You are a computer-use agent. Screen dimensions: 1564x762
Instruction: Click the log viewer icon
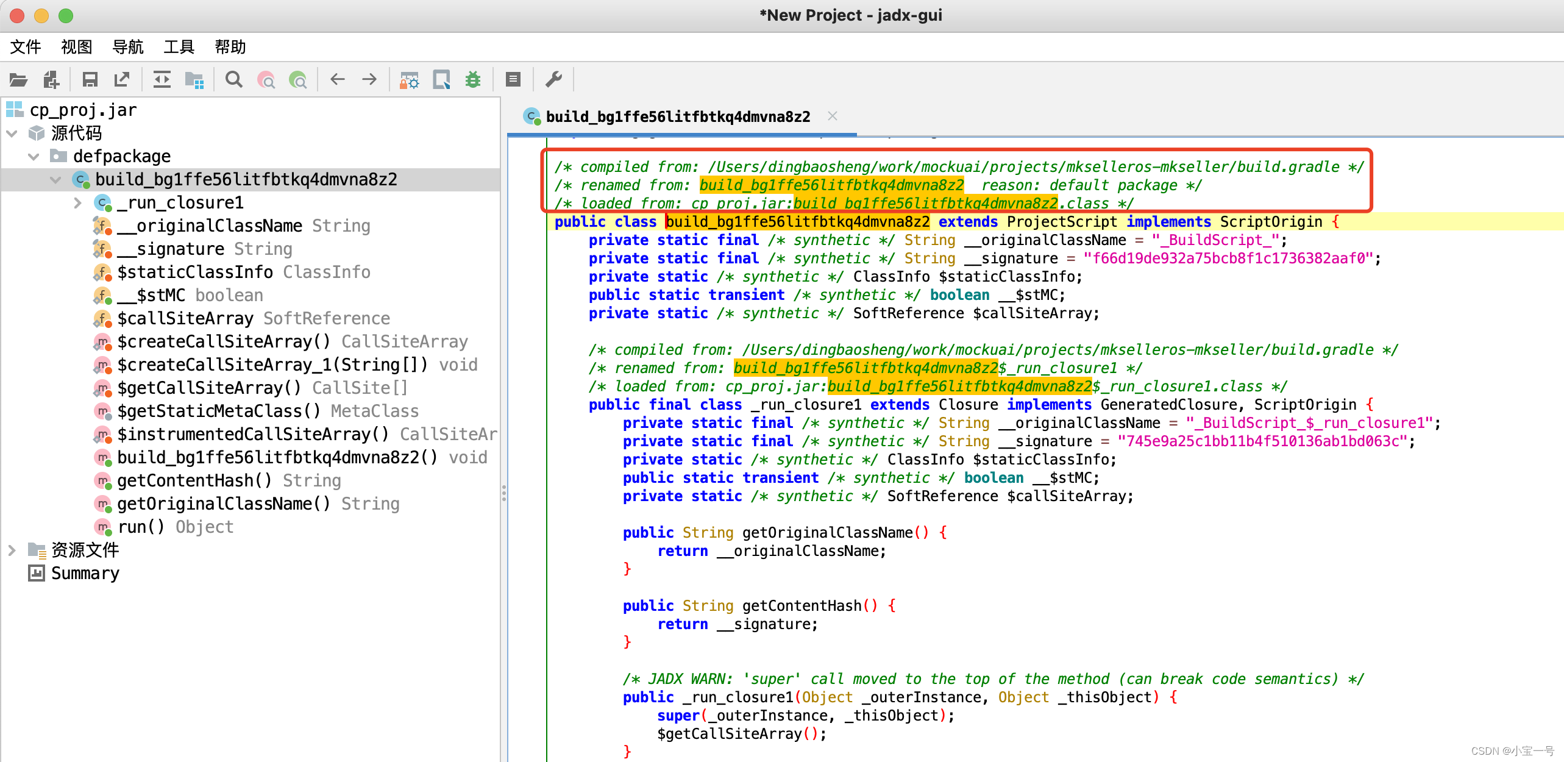click(x=513, y=80)
